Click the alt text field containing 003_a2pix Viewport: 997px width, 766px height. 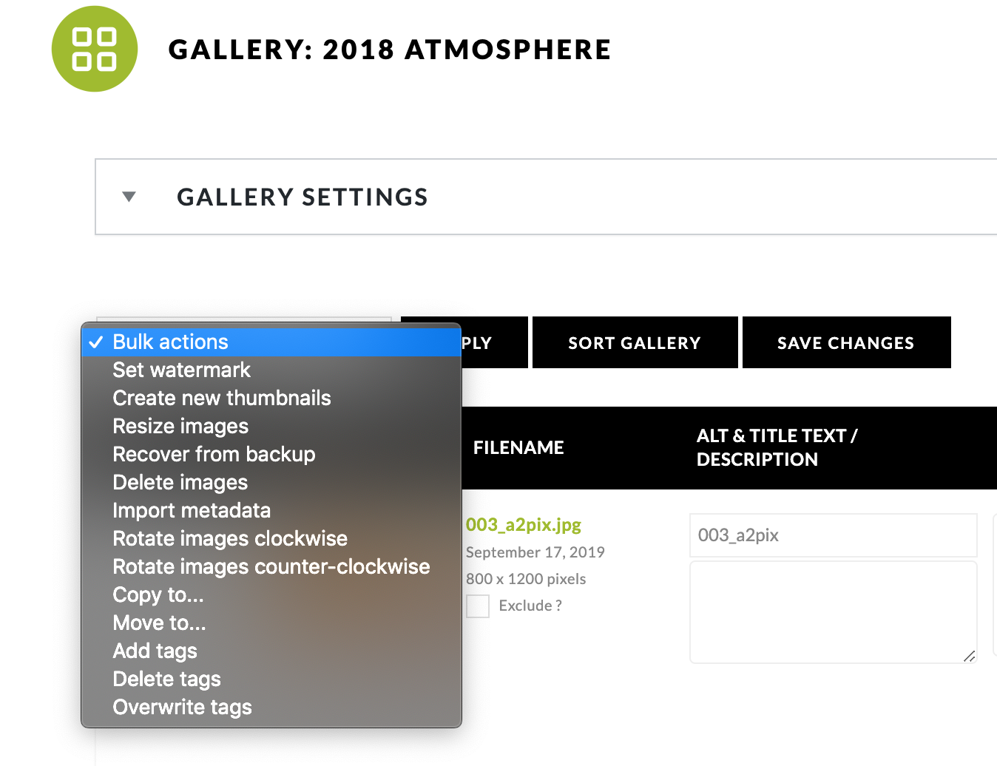[833, 535]
